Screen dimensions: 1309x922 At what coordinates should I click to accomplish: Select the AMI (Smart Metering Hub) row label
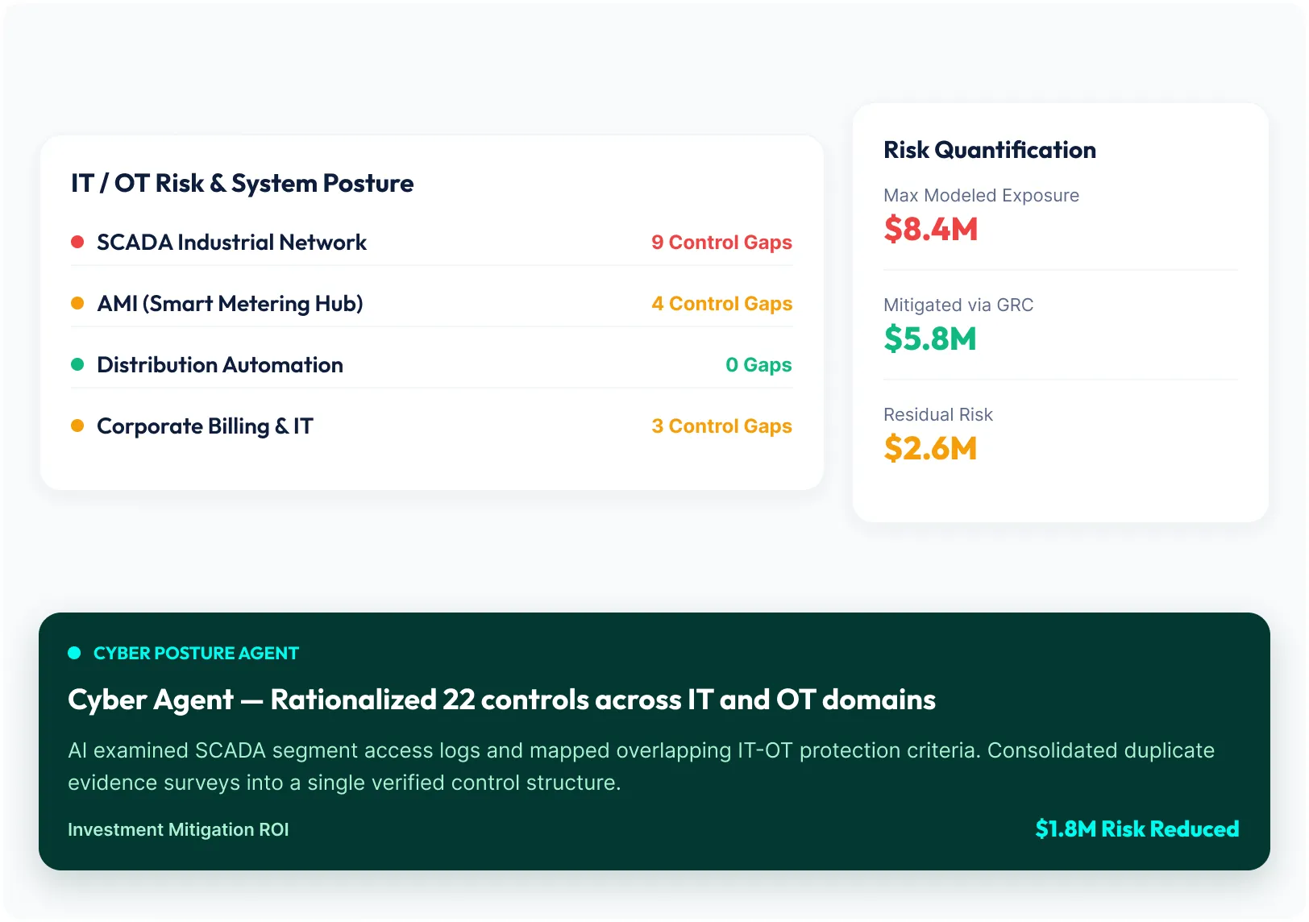(230, 304)
